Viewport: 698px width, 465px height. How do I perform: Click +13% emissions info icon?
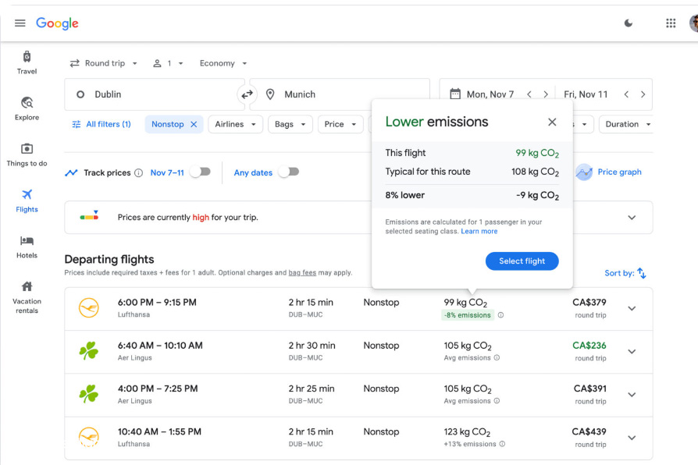pos(502,444)
